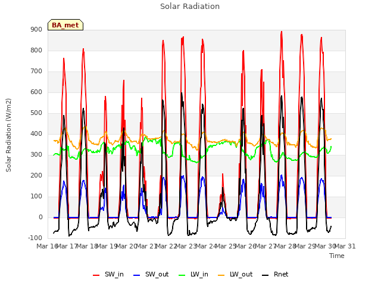Click the SW_out legend entry
The height and width of the screenshot is (286, 381).
coord(151,274)
